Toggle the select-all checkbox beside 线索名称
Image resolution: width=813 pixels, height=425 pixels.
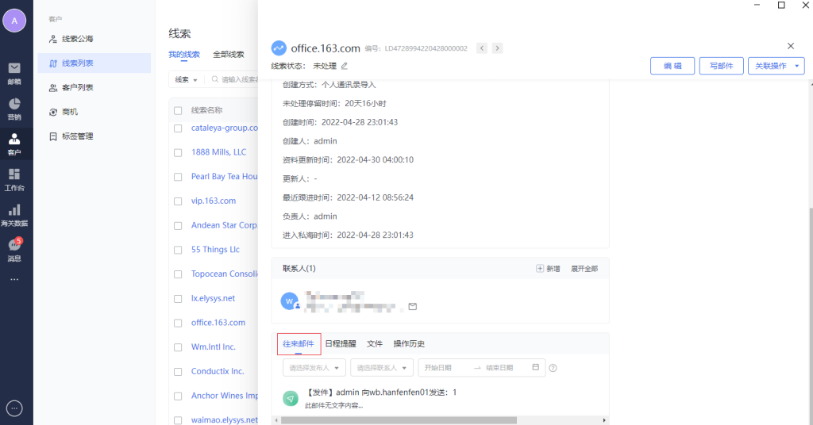point(178,110)
